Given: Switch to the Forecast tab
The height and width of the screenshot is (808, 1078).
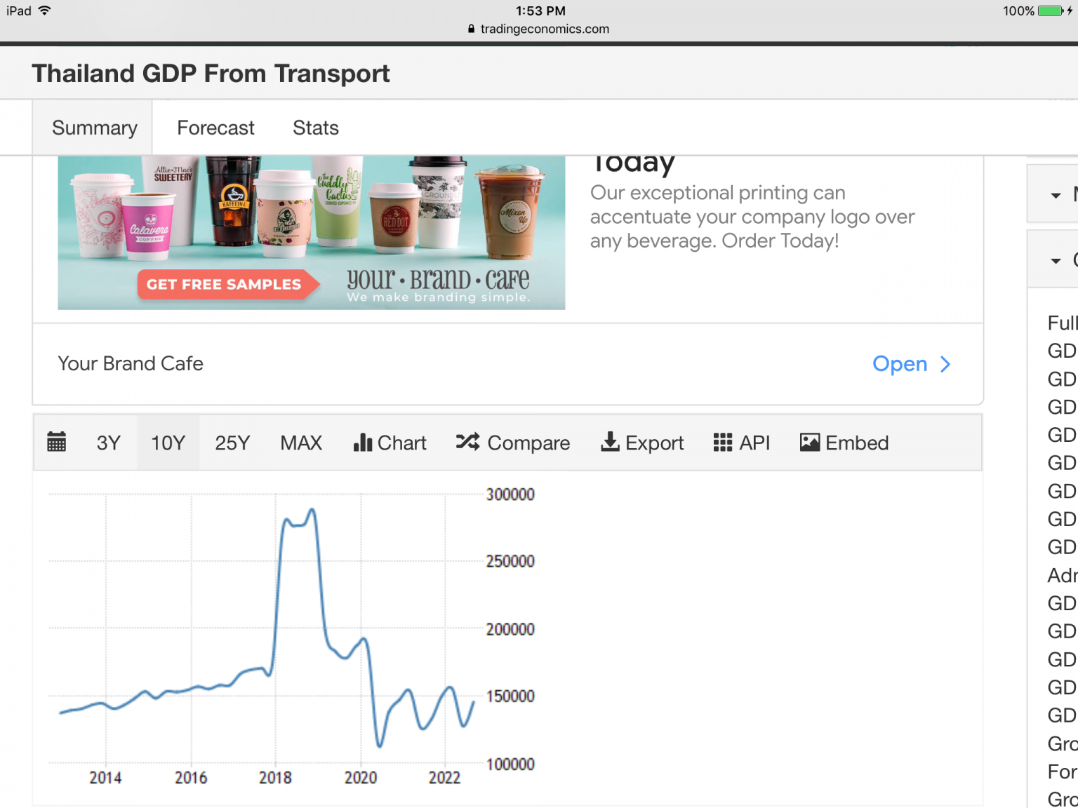Looking at the screenshot, I should pyautogui.click(x=215, y=128).
